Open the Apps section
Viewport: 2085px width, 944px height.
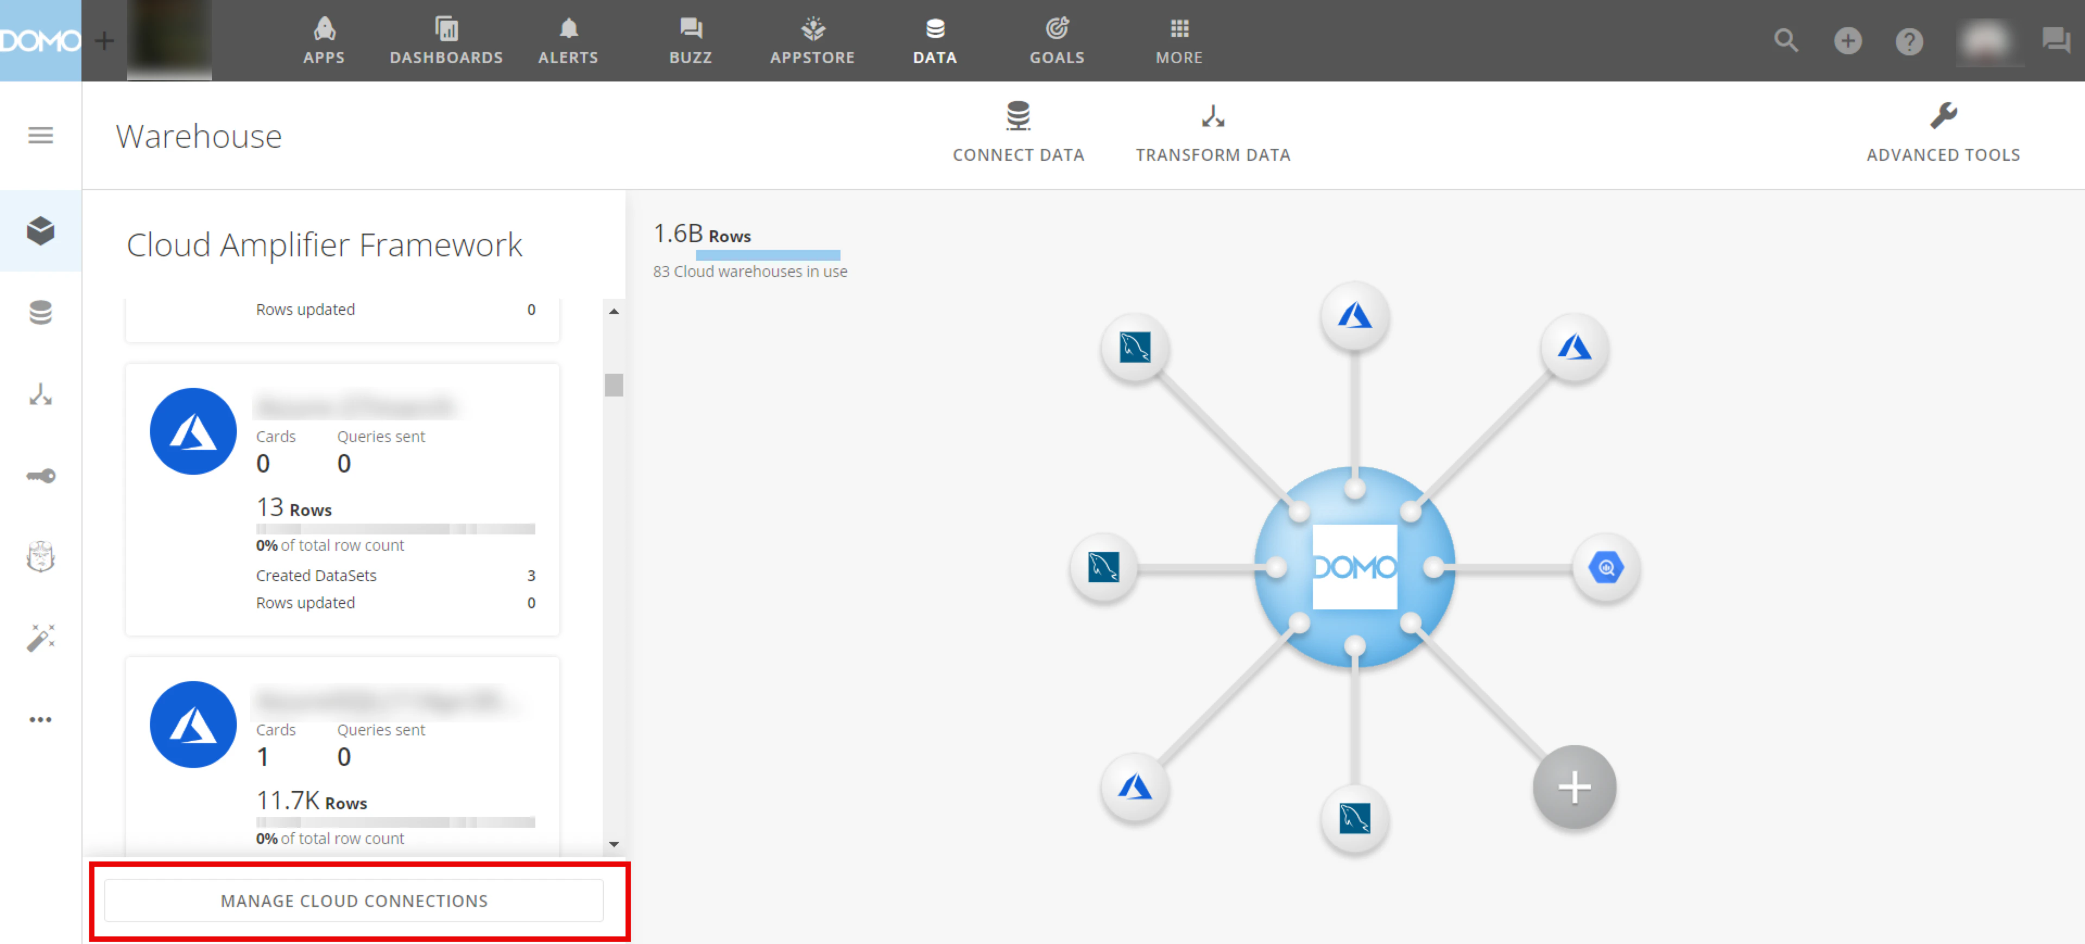point(324,41)
